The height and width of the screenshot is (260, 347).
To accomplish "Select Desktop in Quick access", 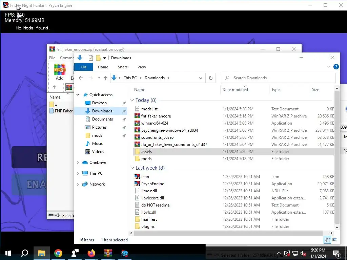I will click(99, 103).
